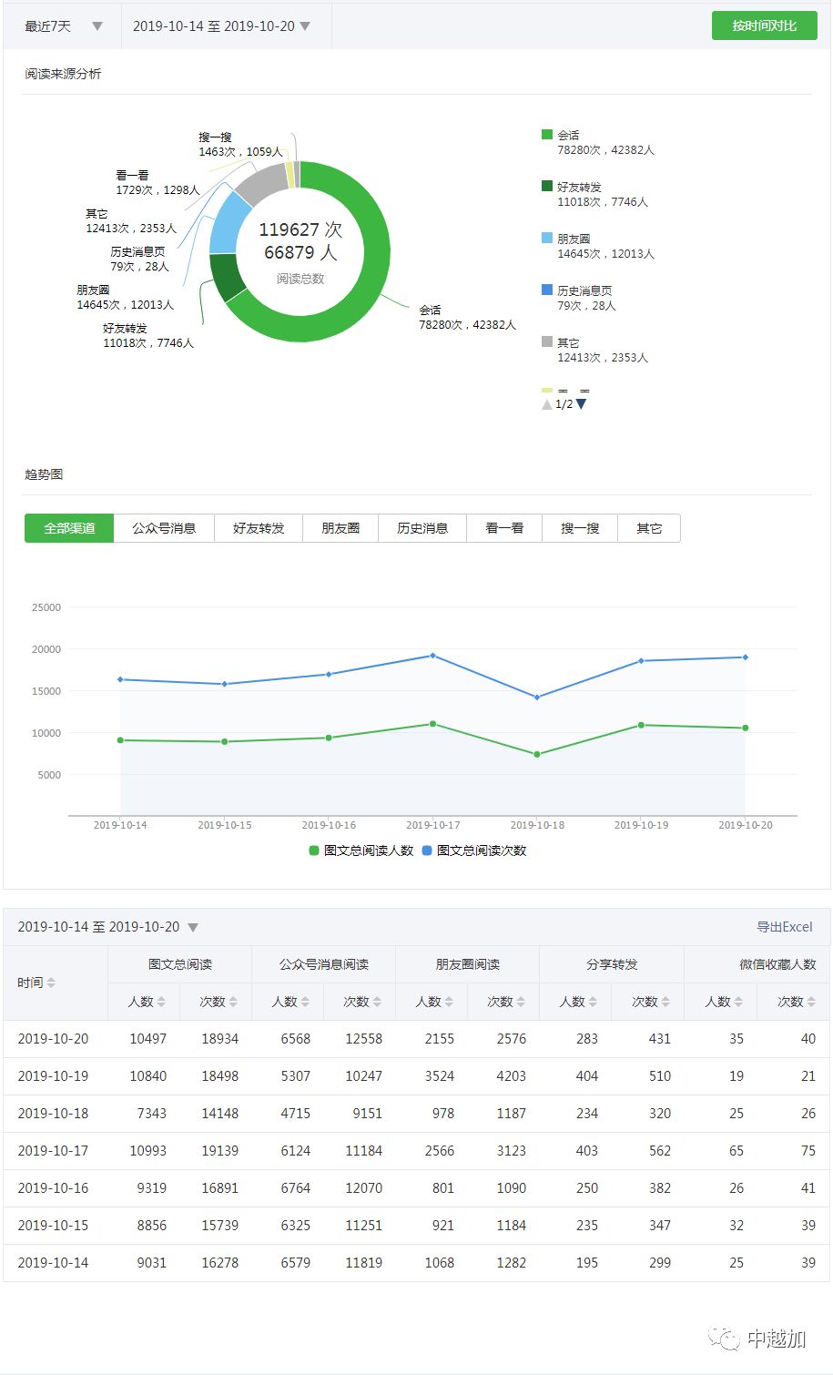Viewport: 833px width, 1375px height.
Task: Go to previous legend page arrow
Action: click(x=546, y=404)
